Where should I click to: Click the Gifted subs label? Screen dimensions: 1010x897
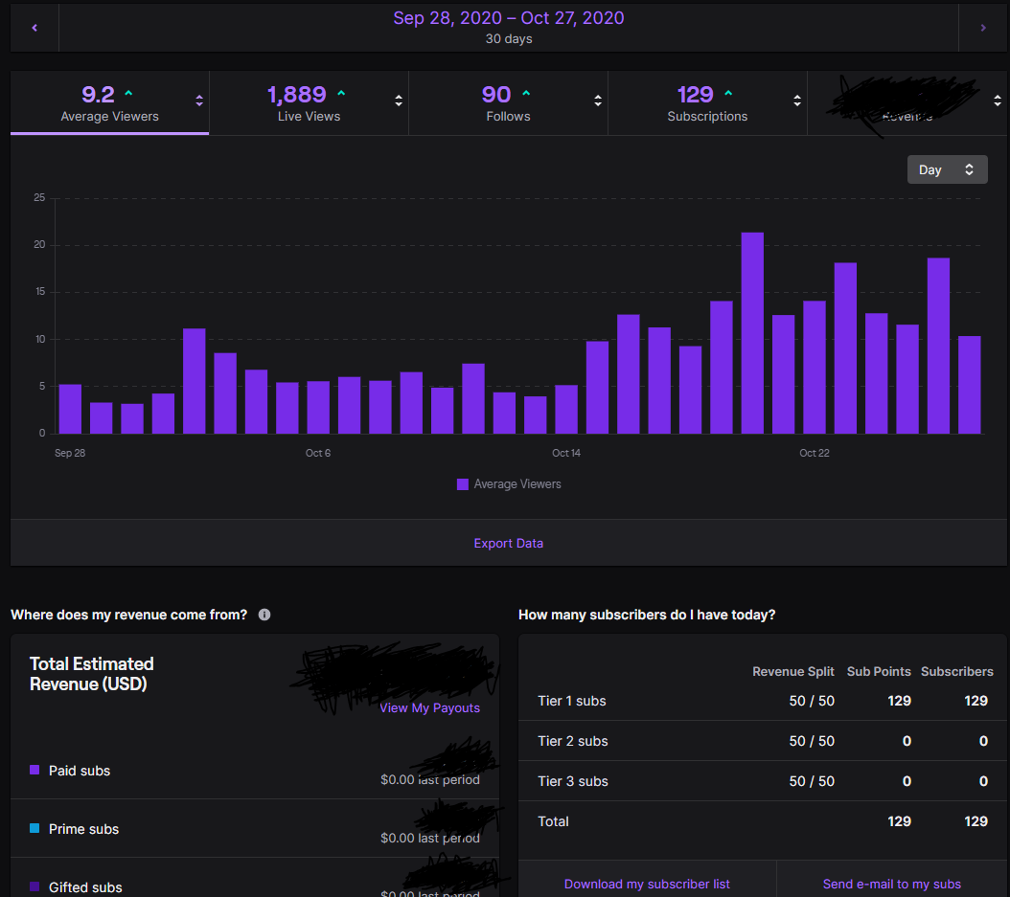(85, 887)
